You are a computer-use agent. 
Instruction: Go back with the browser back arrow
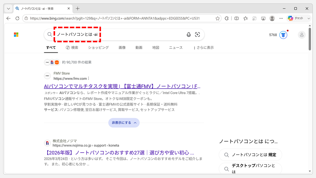[8, 18]
